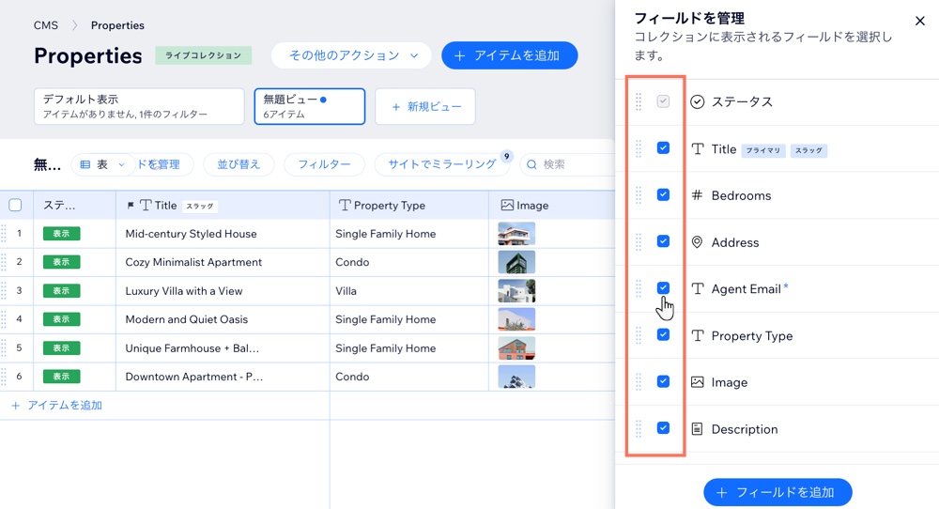This screenshot has width=939, height=509.
Task: Uncheck the Title field checkbox
Action: 663,147
